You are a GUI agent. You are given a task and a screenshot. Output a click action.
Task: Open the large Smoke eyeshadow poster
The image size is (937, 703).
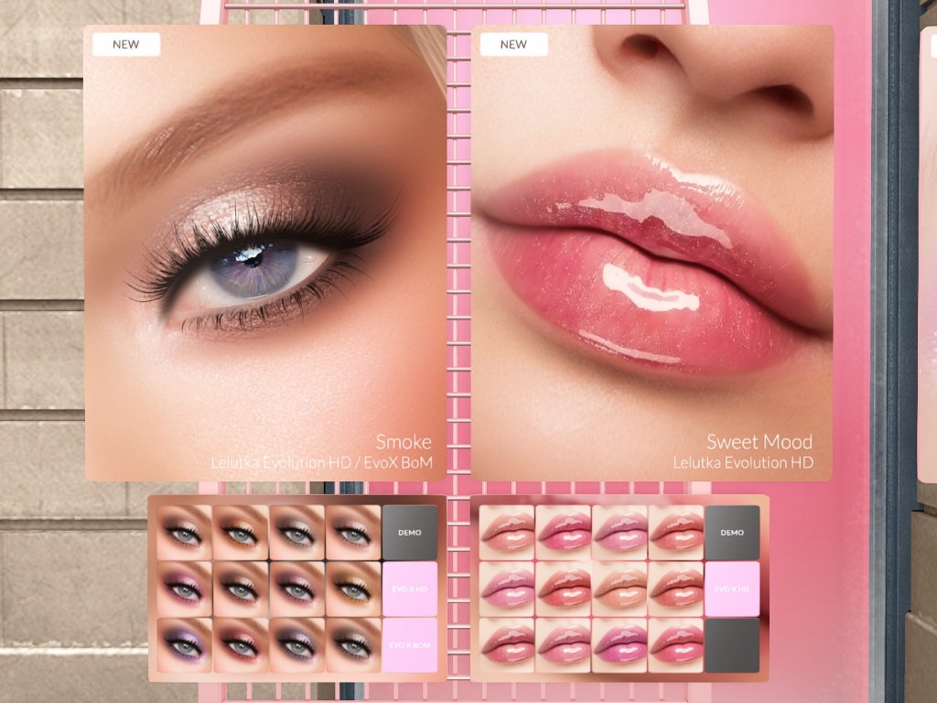click(x=265, y=252)
